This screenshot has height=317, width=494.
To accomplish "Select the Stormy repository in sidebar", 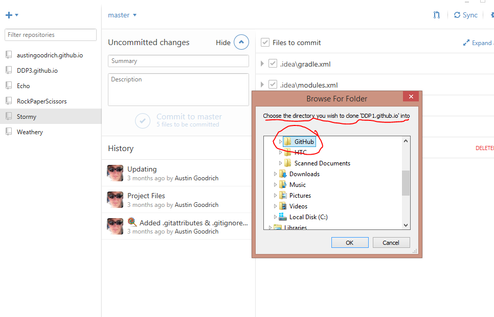I will (27, 117).
